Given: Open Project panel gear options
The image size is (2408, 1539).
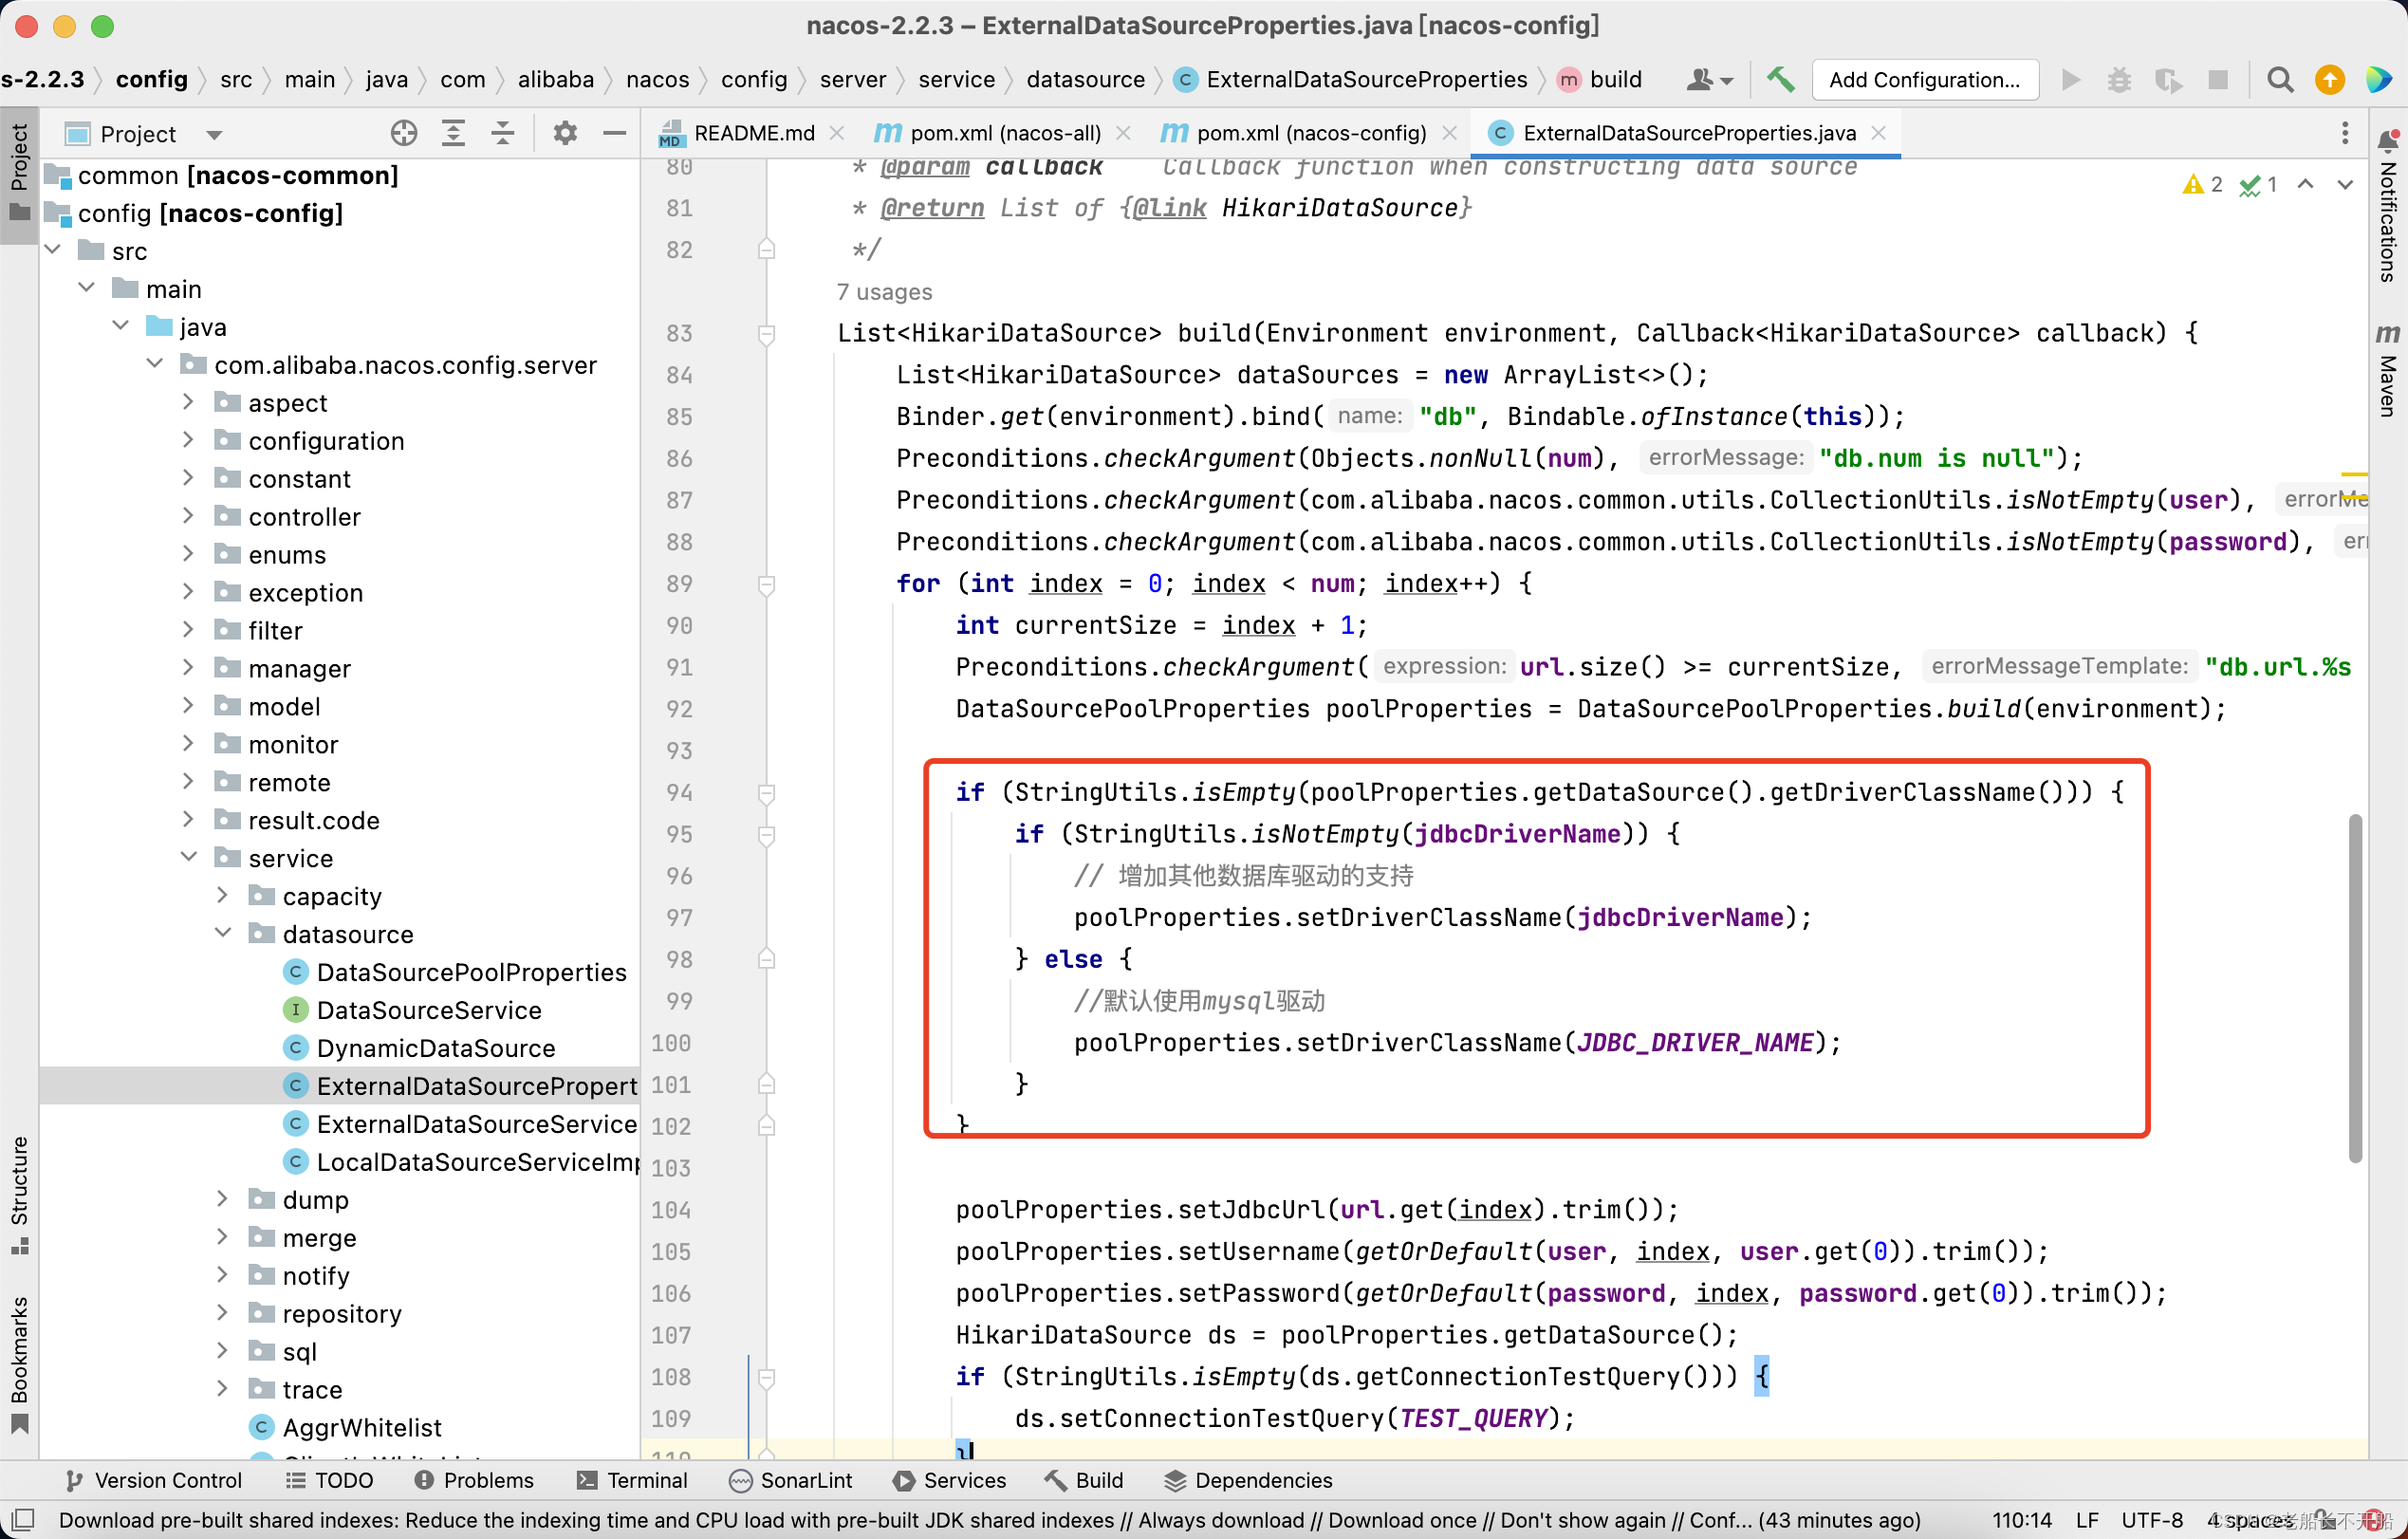Looking at the screenshot, I should [565, 133].
